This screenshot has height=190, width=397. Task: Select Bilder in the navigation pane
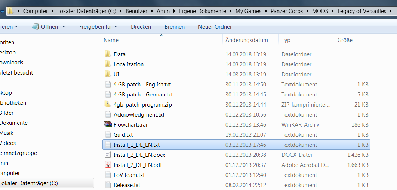tap(7, 113)
